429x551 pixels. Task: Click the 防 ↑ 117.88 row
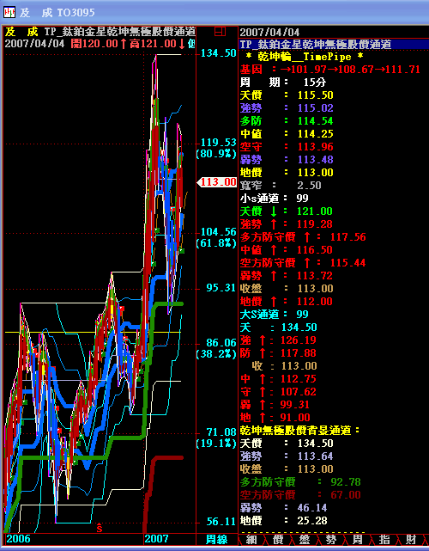(278, 352)
